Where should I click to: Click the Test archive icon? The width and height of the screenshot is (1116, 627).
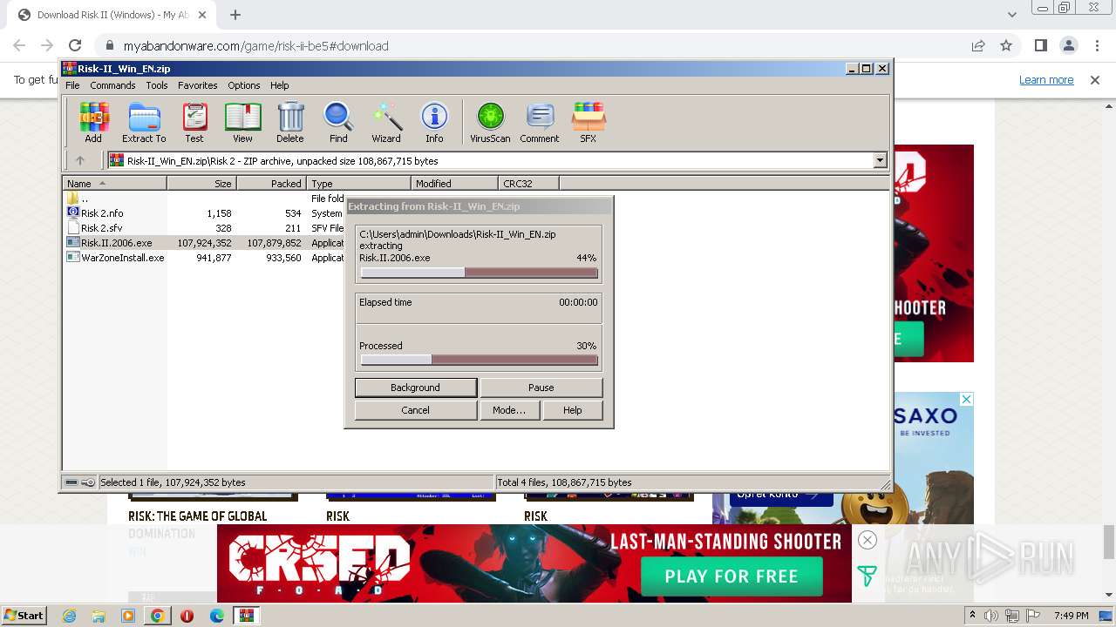(x=194, y=122)
